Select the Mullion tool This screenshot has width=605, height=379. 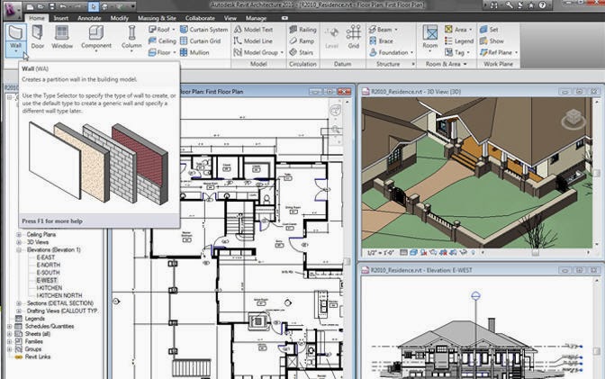click(194, 52)
